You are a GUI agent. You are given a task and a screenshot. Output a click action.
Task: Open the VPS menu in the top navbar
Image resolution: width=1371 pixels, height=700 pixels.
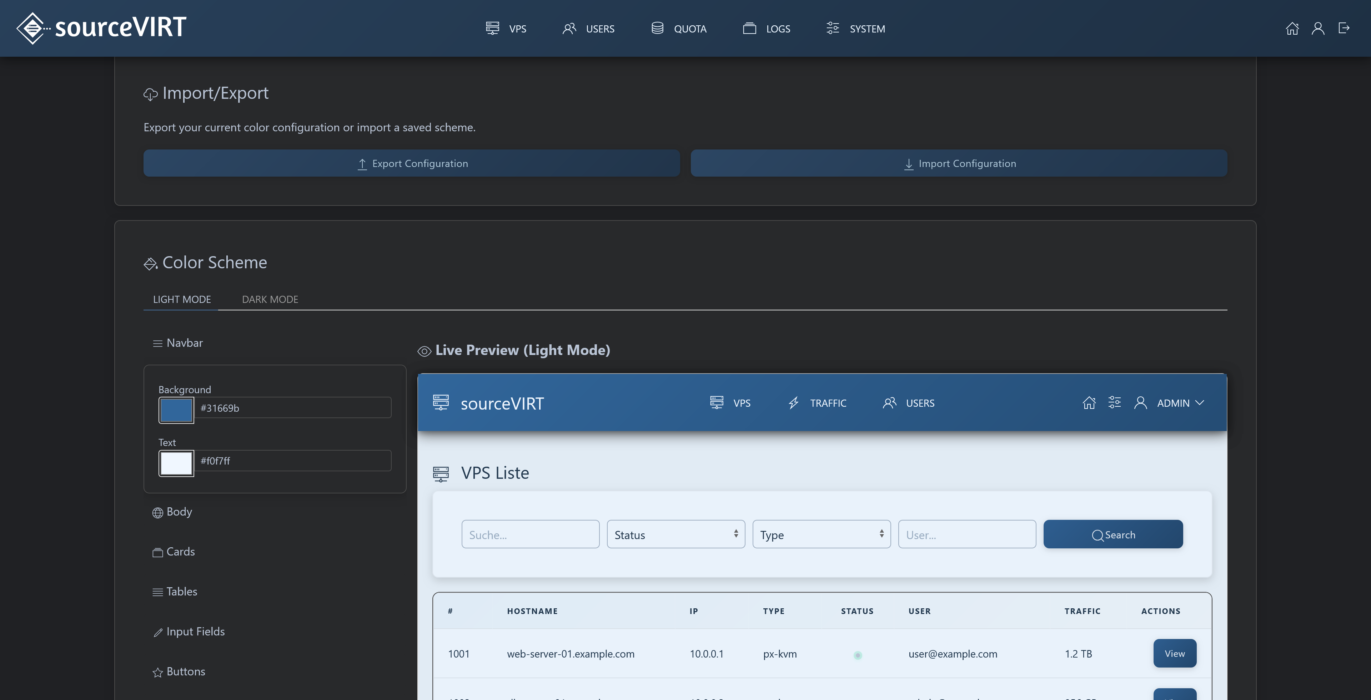506,29
